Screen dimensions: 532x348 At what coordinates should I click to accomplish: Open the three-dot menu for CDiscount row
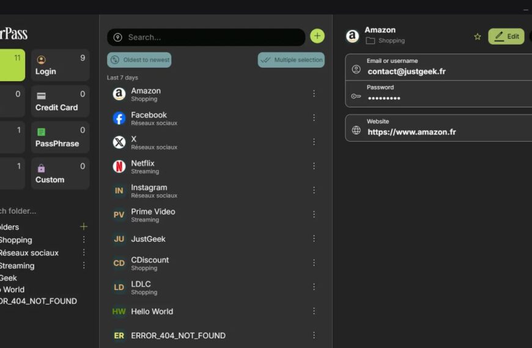click(314, 263)
